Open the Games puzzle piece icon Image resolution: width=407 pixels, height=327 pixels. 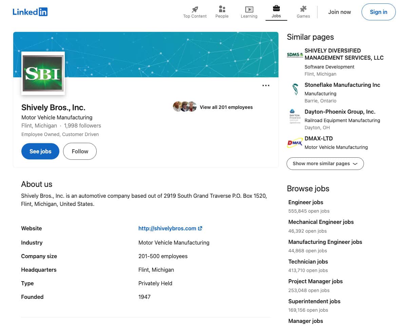tap(303, 9)
